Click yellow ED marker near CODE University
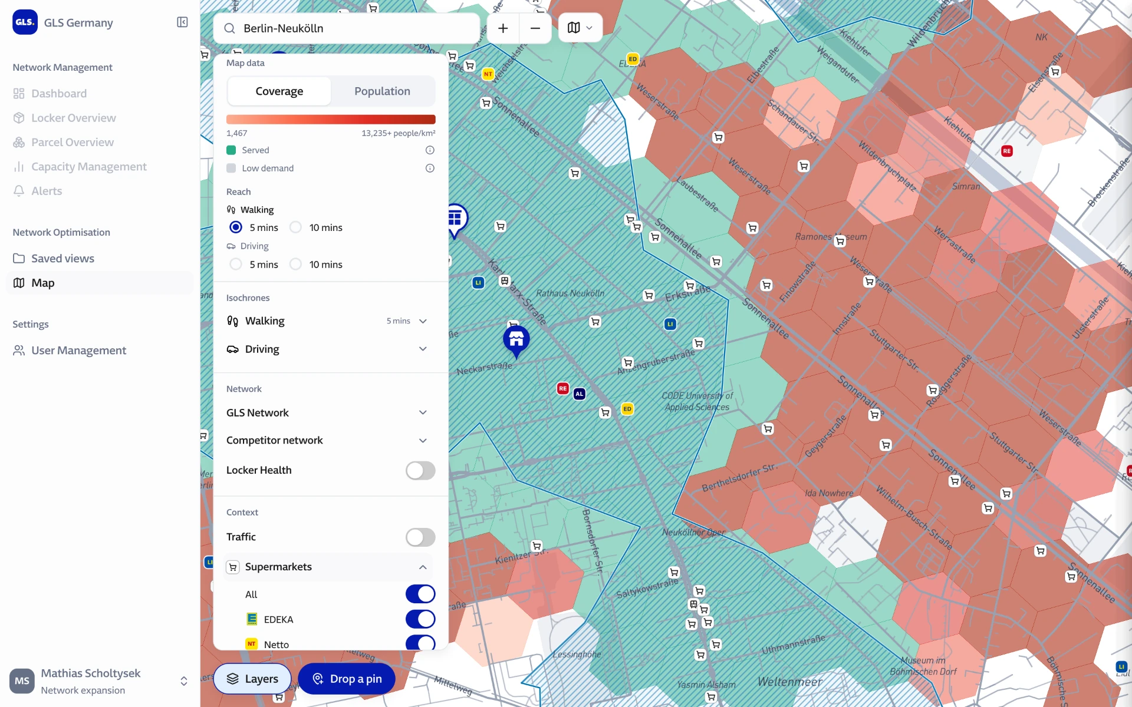1132x707 pixels. click(627, 409)
